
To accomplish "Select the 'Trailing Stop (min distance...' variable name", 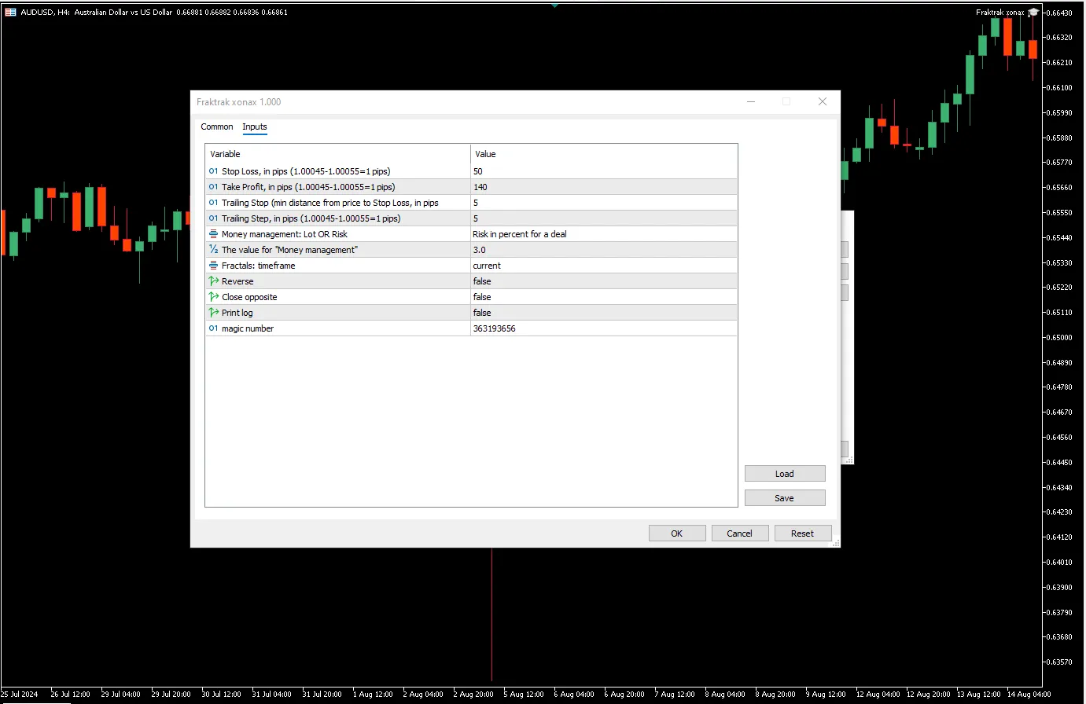I will coord(330,203).
